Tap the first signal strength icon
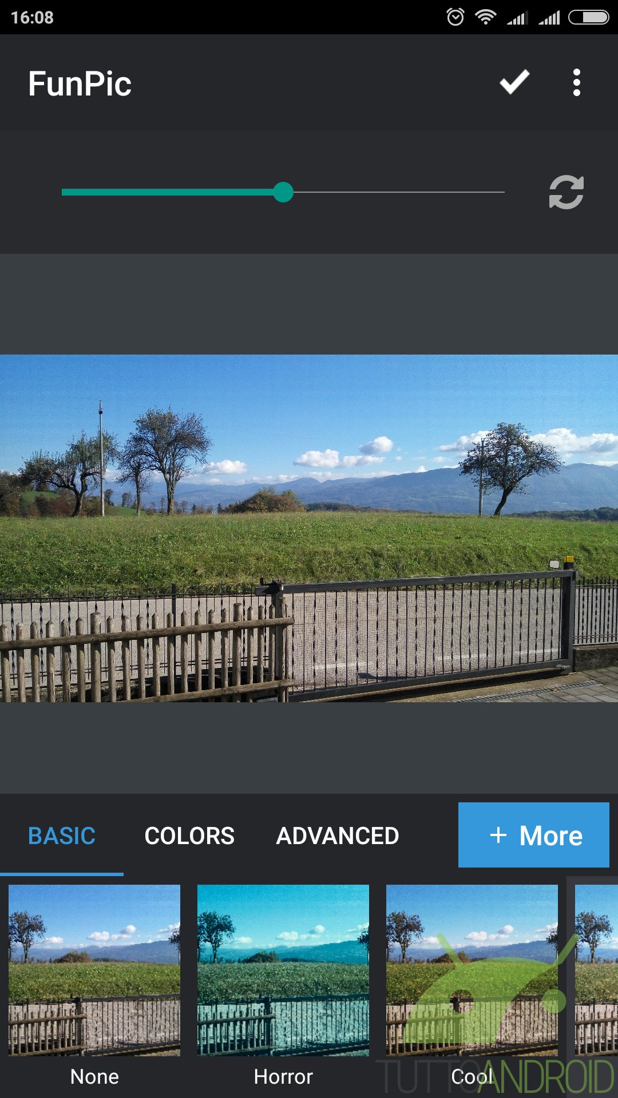The width and height of the screenshot is (618, 1098). [517, 18]
